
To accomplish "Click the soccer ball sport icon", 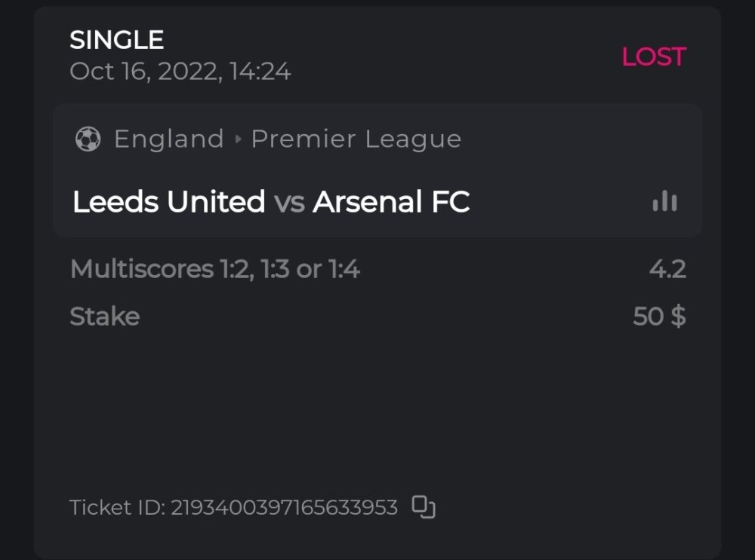I will (x=88, y=139).
